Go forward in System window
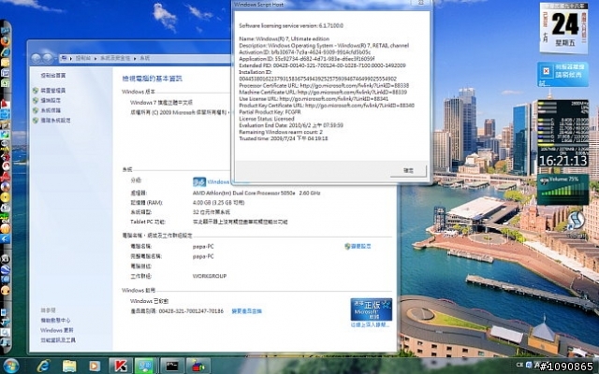Screen dimensions: 599x374 [x=48, y=58]
